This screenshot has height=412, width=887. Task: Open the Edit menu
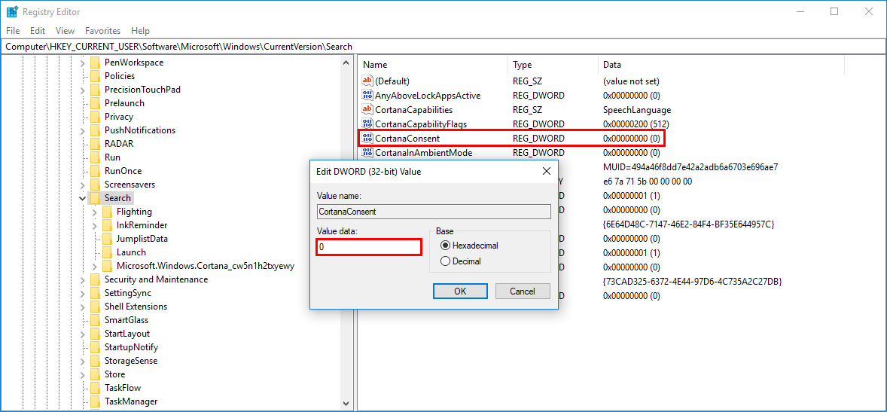[x=38, y=31]
